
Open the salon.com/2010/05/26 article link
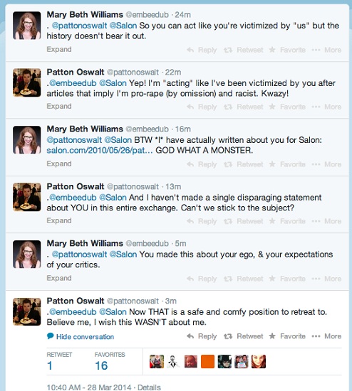point(100,151)
